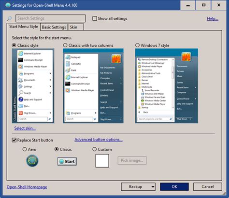Open Advanced button options link
229x198 pixels.
pos(99,140)
